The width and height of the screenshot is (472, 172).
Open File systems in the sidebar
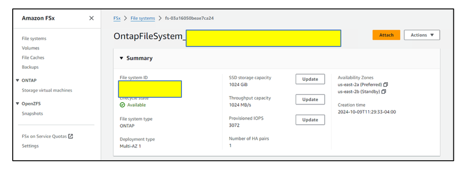point(34,39)
